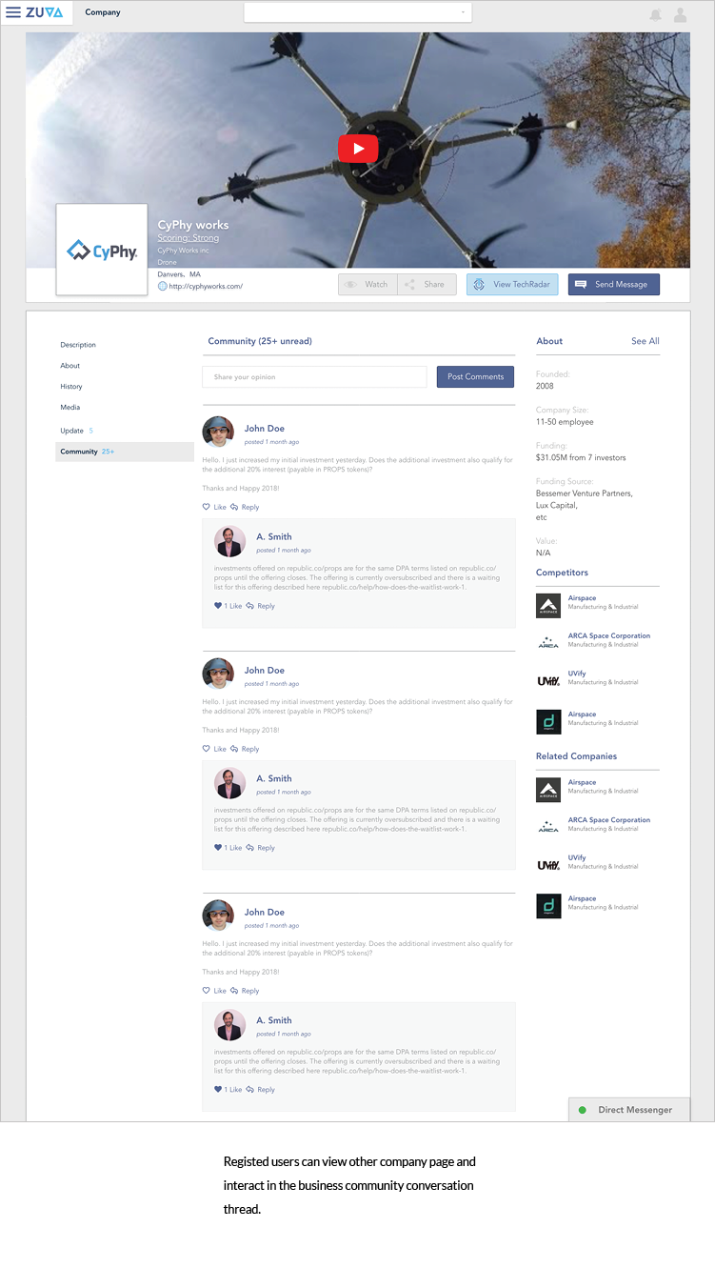
Task: Open ARCA Space Corporation under Related Companies
Action: 609,820
